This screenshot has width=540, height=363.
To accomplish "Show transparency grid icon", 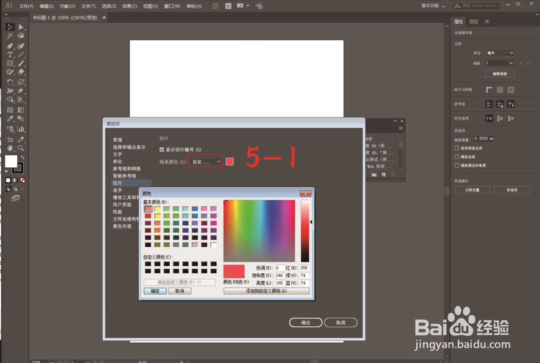I will [x=511, y=90].
